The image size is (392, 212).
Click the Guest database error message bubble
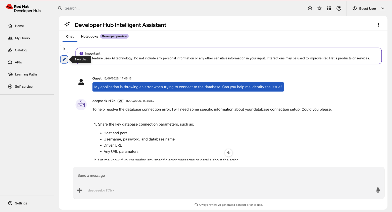pos(188,87)
